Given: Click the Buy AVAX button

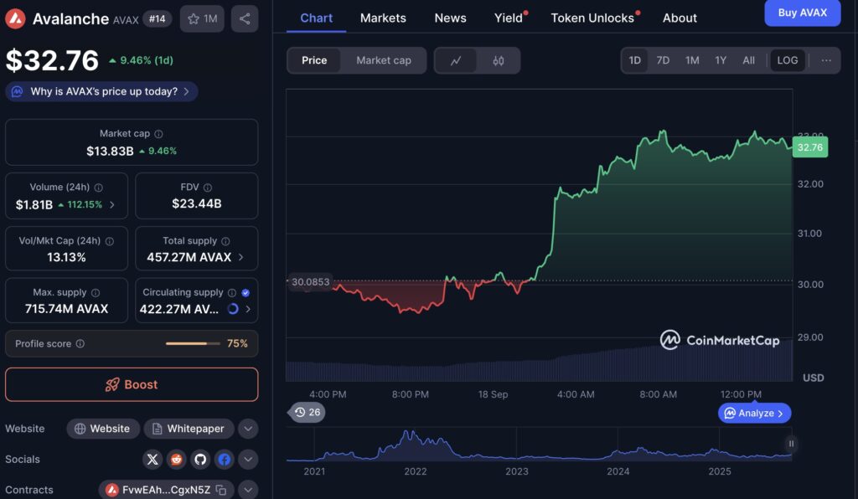Looking at the screenshot, I should click(802, 13).
